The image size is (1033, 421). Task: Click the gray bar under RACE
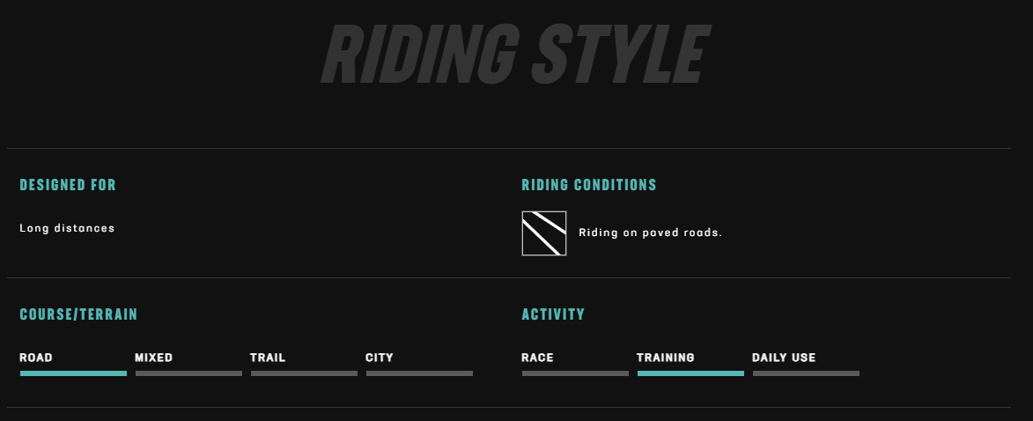575,373
